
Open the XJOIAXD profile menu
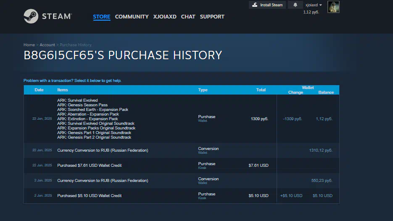165,16
